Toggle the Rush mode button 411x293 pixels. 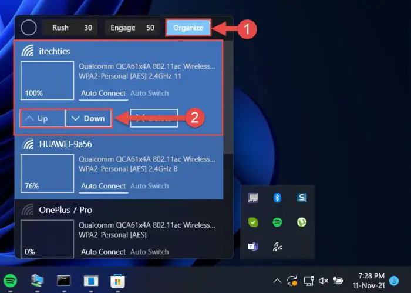pyautogui.click(x=60, y=28)
